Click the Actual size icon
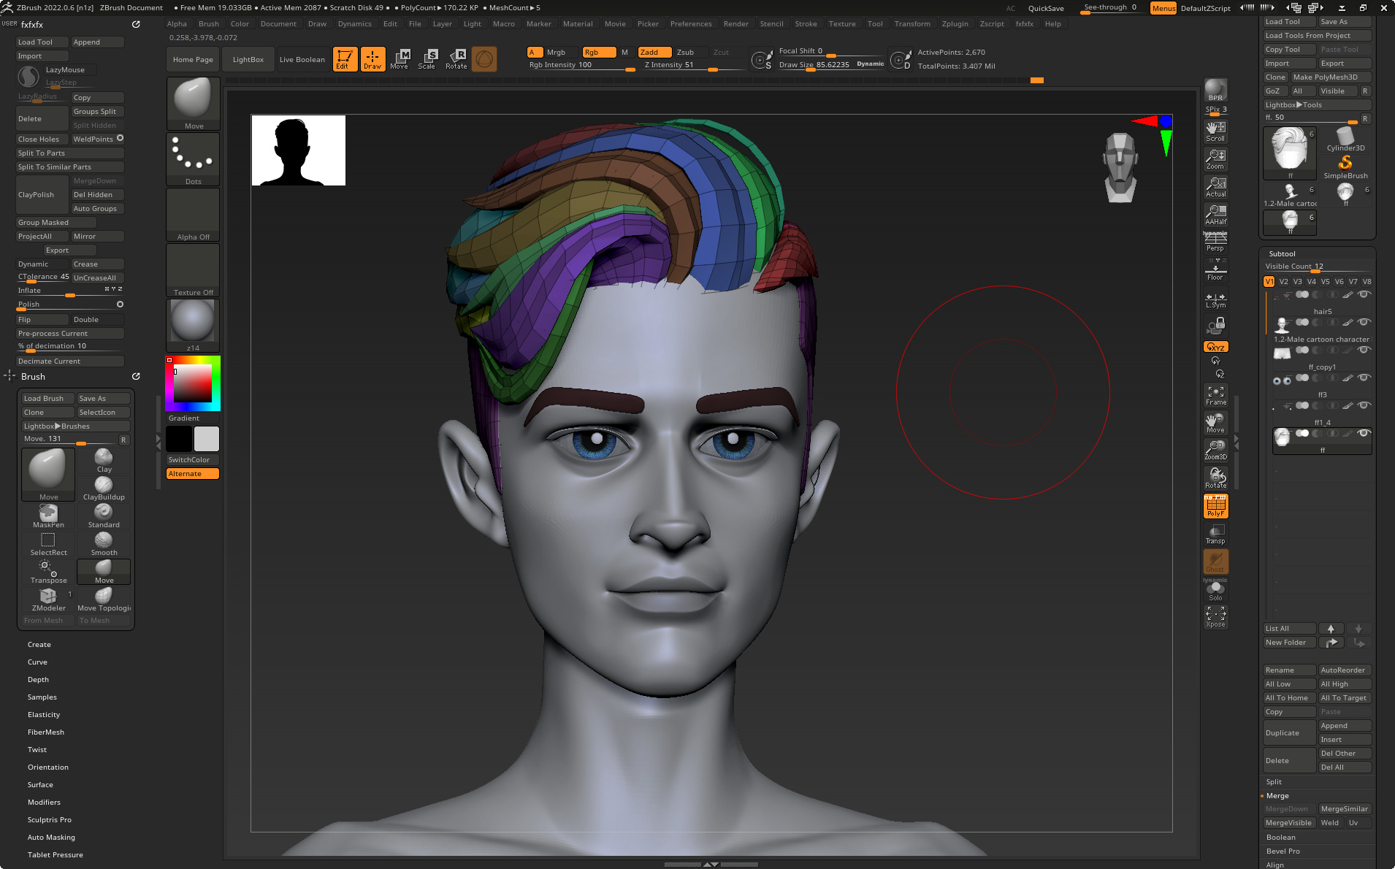The image size is (1395, 869). click(x=1215, y=187)
